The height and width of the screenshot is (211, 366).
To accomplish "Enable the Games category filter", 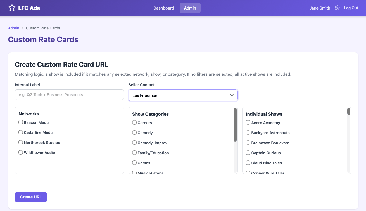I will (134, 163).
